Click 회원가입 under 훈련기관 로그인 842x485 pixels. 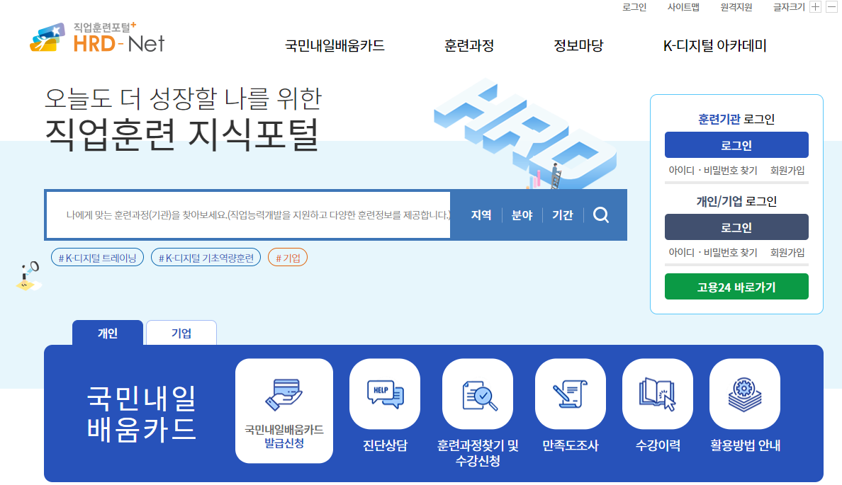click(787, 170)
